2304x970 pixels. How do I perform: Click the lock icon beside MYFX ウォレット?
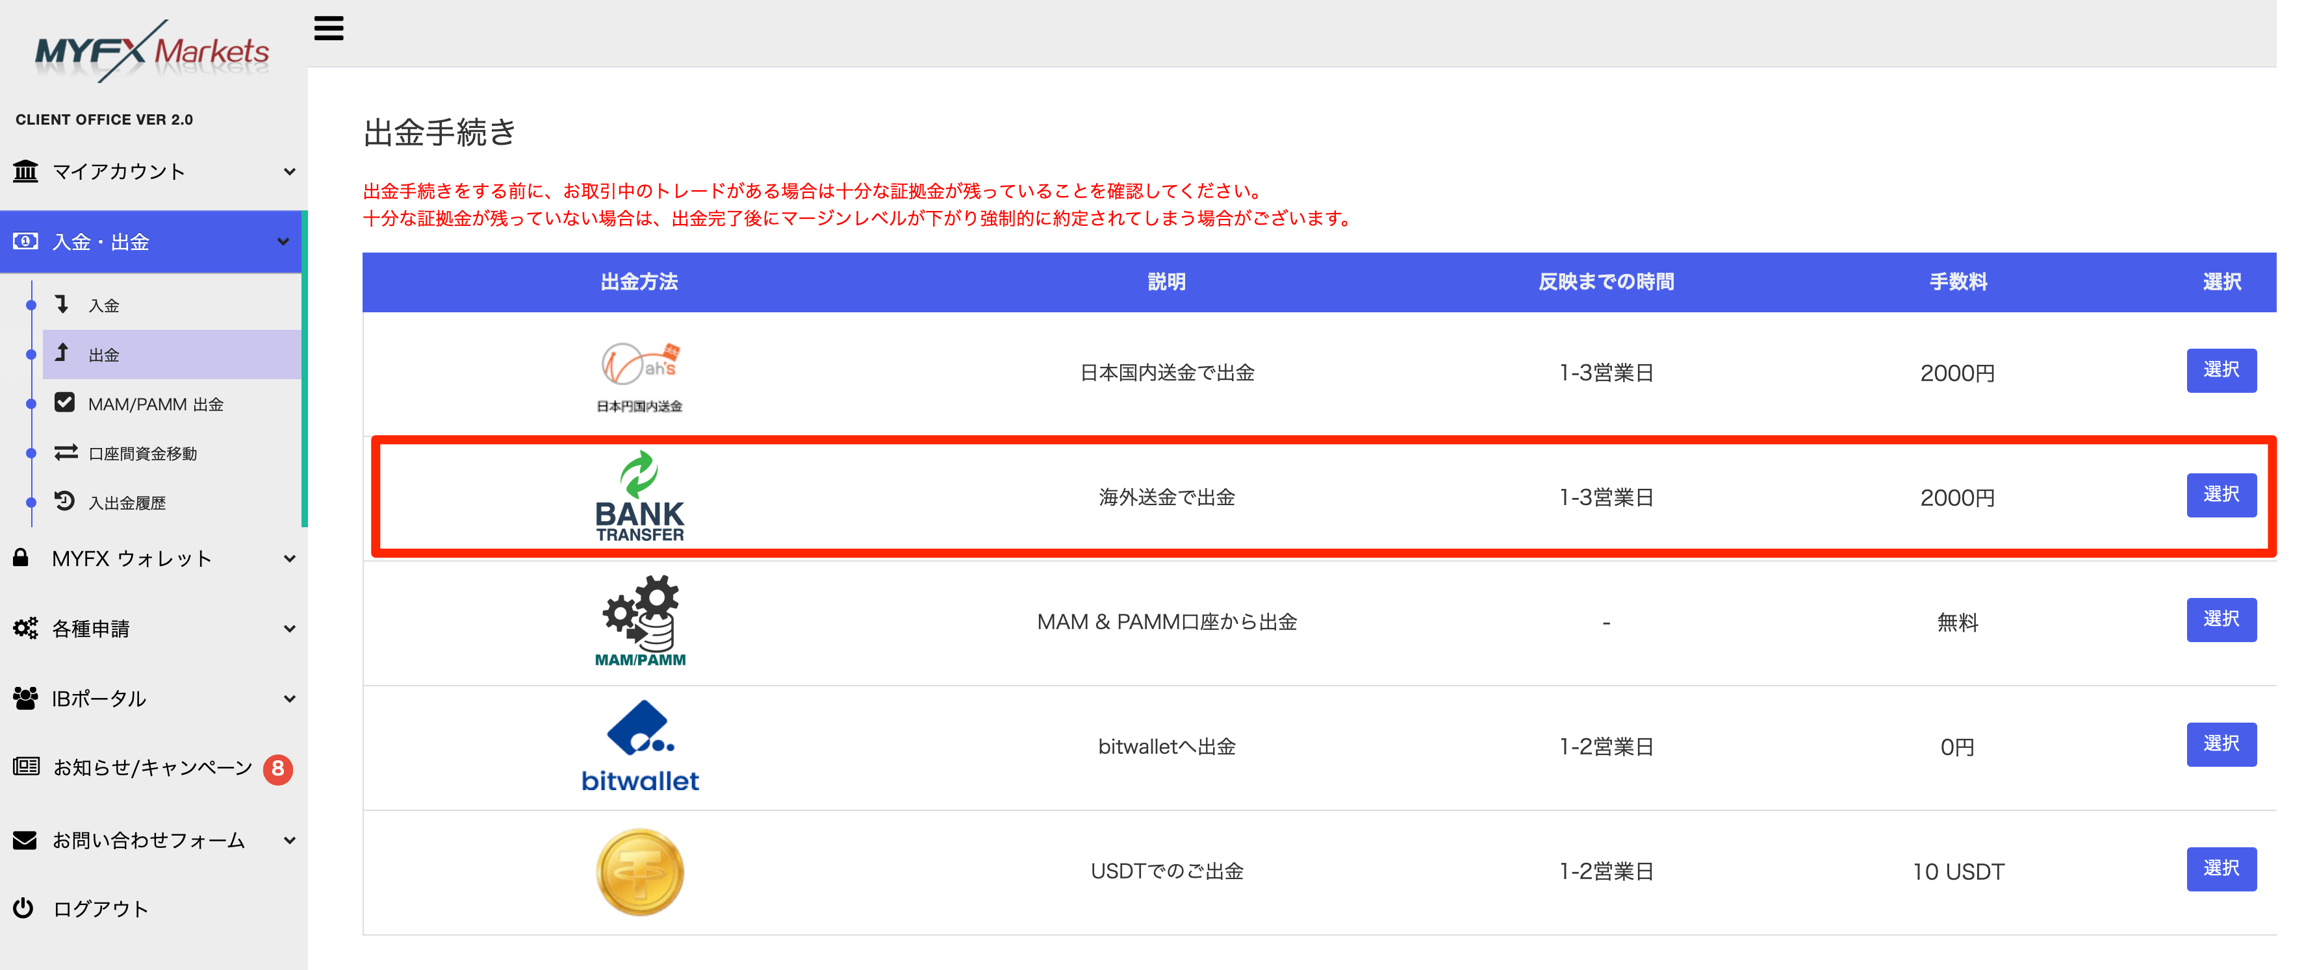tap(21, 558)
